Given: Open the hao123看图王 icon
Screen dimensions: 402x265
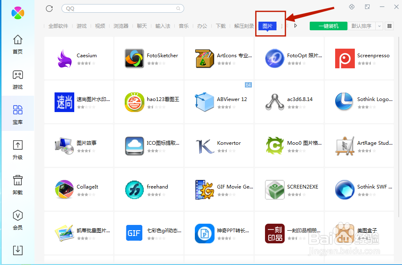Looking at the screenshot, I should [x=135, y=102].
